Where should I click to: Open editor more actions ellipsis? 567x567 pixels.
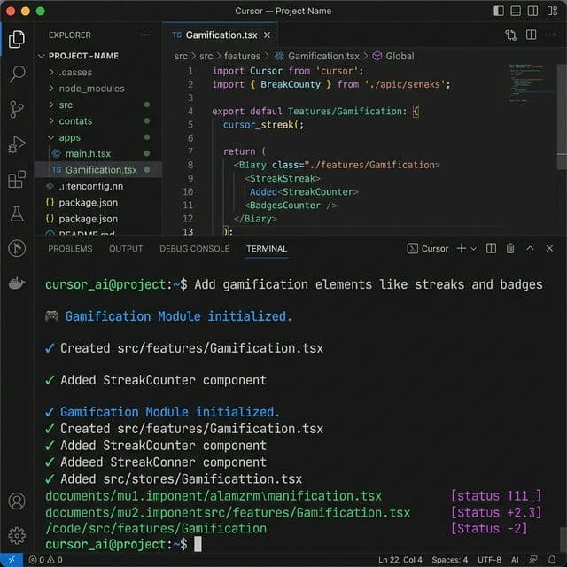pos(550,35)
